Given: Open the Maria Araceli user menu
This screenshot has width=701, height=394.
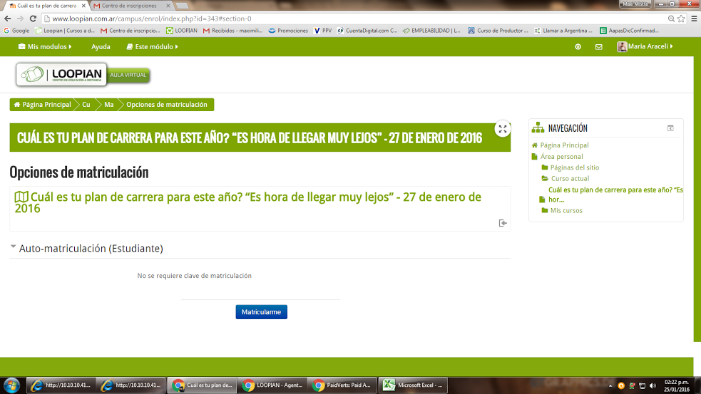Looking at the screenshot, I should point(645,47).
